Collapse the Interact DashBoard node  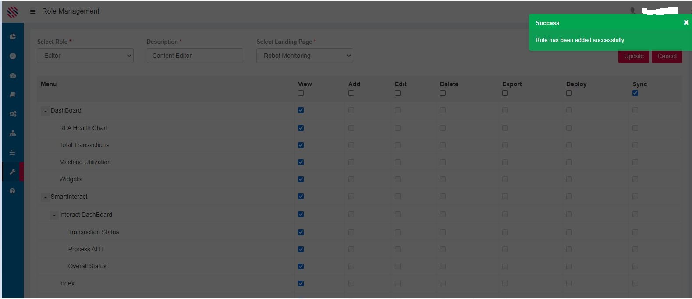54,215
